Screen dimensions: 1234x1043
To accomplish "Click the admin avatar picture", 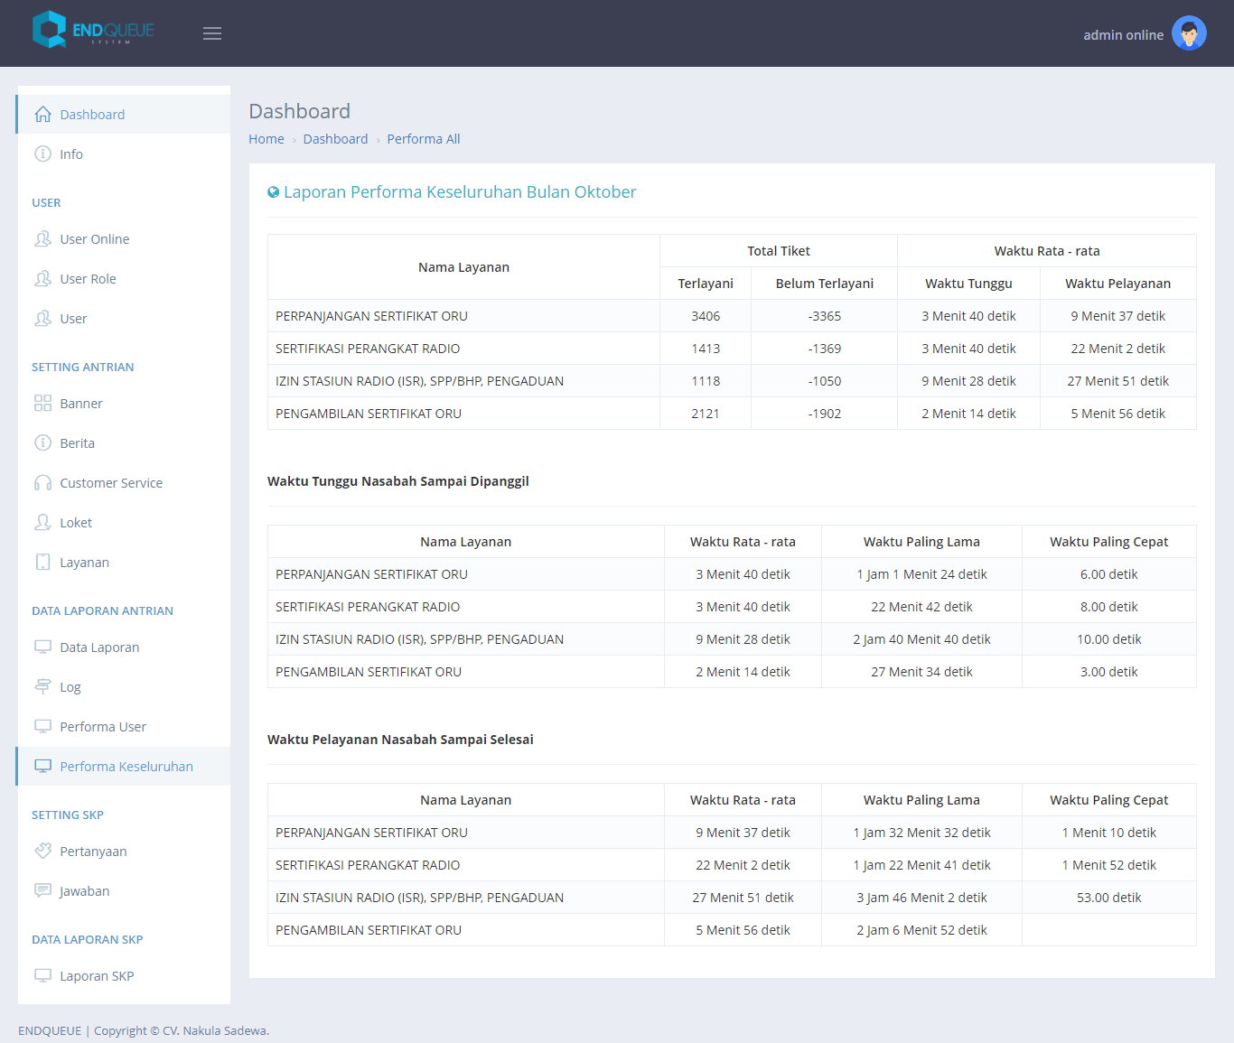I will pos(1189,33).
